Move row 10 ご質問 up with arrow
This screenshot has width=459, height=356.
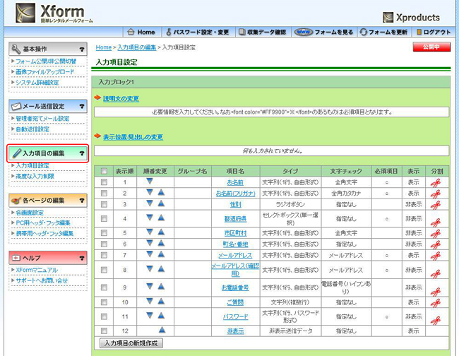click(x=161, y=301)
